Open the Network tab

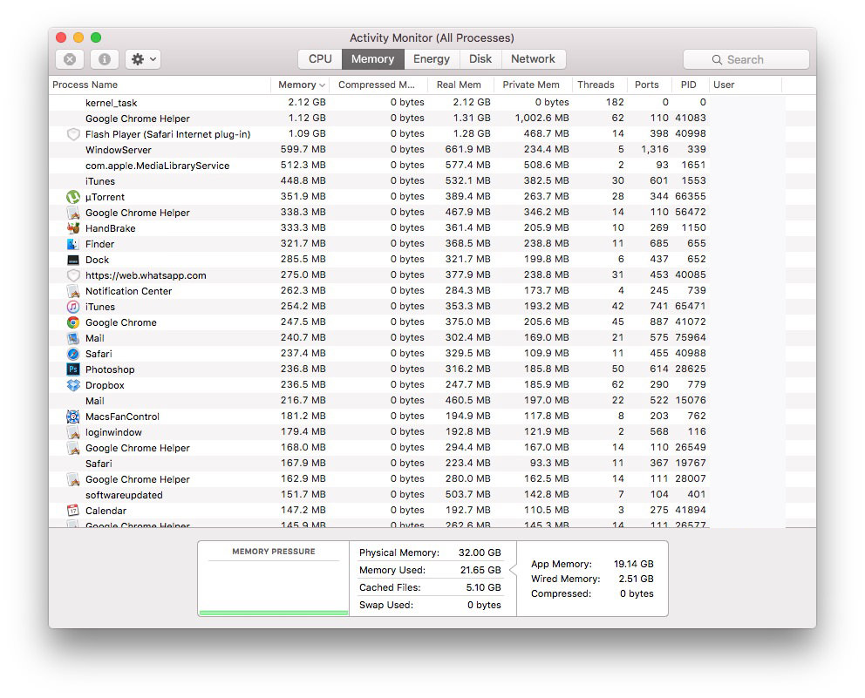click(x=533, y=59)
